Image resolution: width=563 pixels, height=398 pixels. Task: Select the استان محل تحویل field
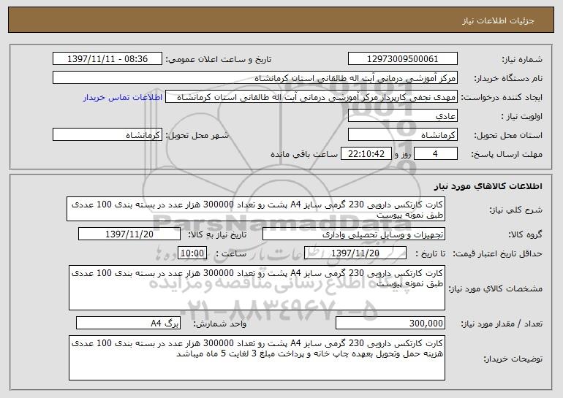pos(402,135)
